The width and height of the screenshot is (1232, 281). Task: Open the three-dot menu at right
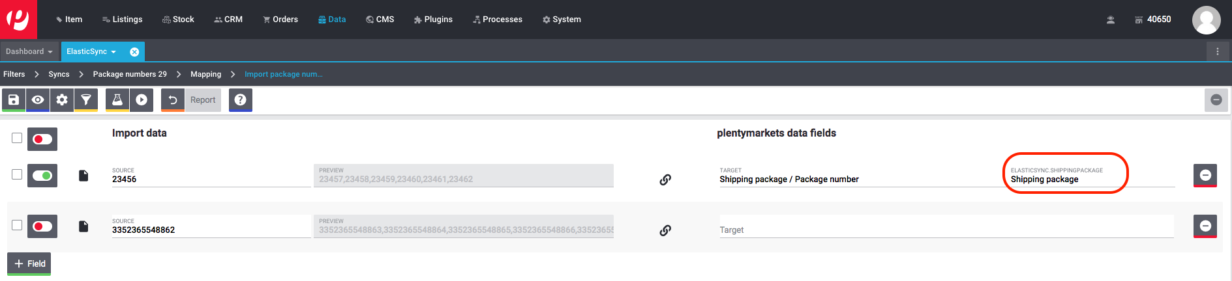pyautogui.click(x=1217, y=51)
